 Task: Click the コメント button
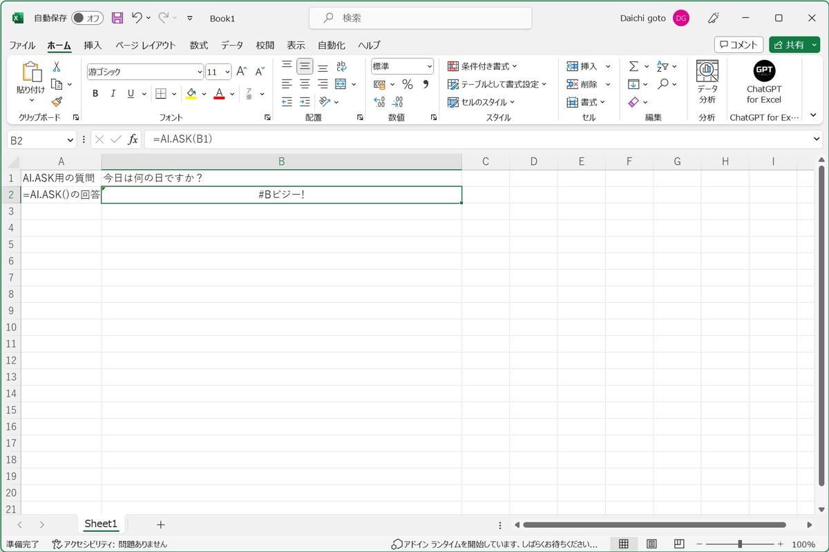[739, 45]
